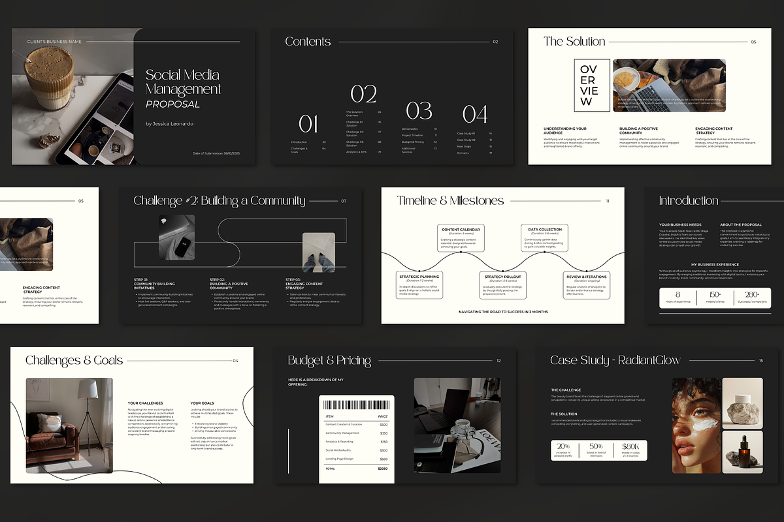Click the 'Content Creation & Curation' pricing row

[x=357, y=424]
